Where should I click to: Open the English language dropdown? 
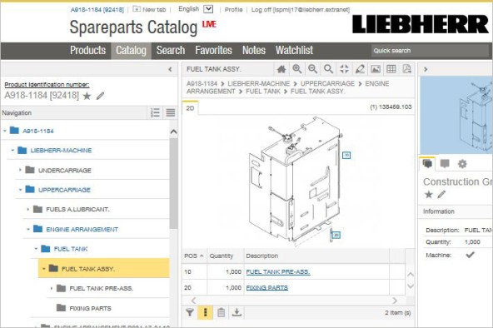208,9
